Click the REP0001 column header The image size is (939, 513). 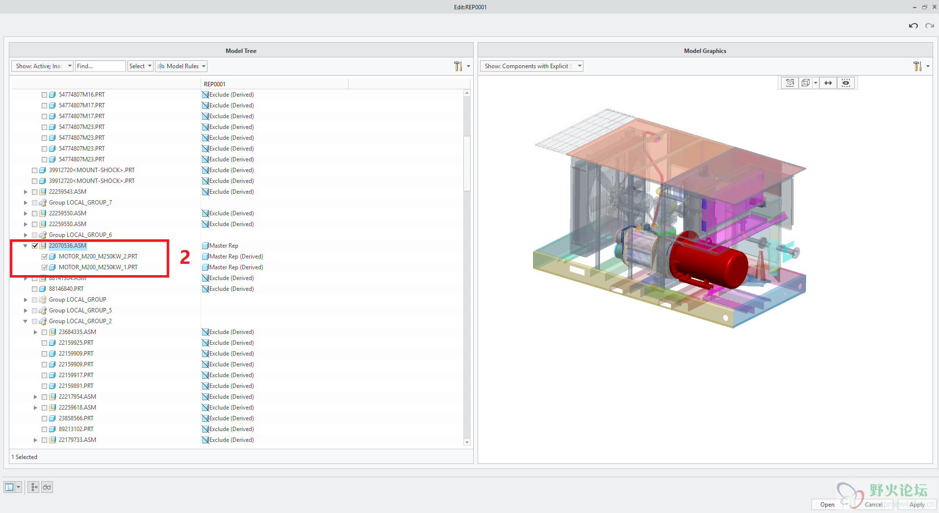tap(275, 84)
